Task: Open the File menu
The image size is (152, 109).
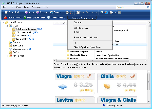Action: 5,7
